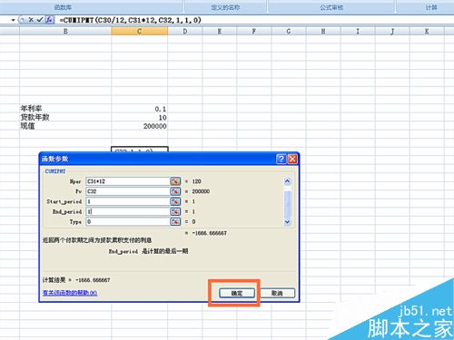Viewport: 454px width, 340px height.
Task: Click cell containing value 200000
Action: tap(139, 126)
